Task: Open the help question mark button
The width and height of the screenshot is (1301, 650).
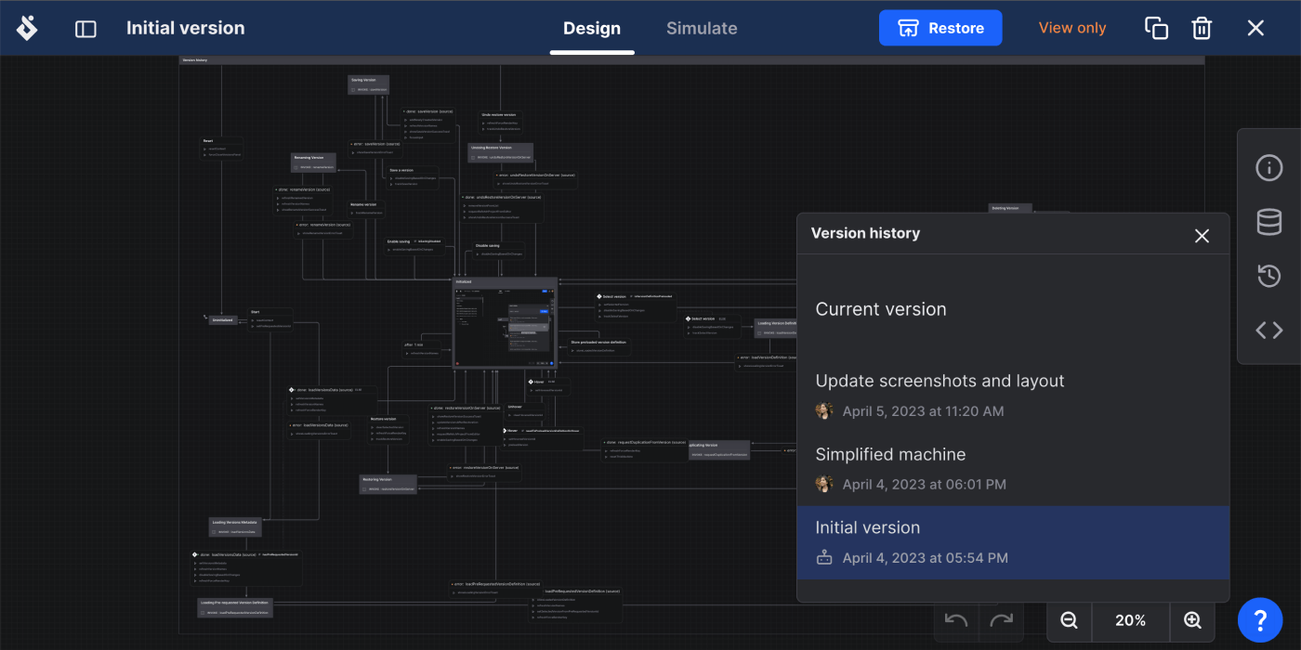Action: coord(1260,620)
